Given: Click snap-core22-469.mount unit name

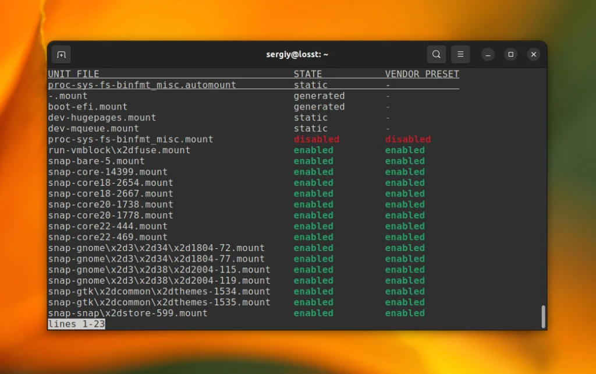Looking at the screenshot, I should point(108,237).
